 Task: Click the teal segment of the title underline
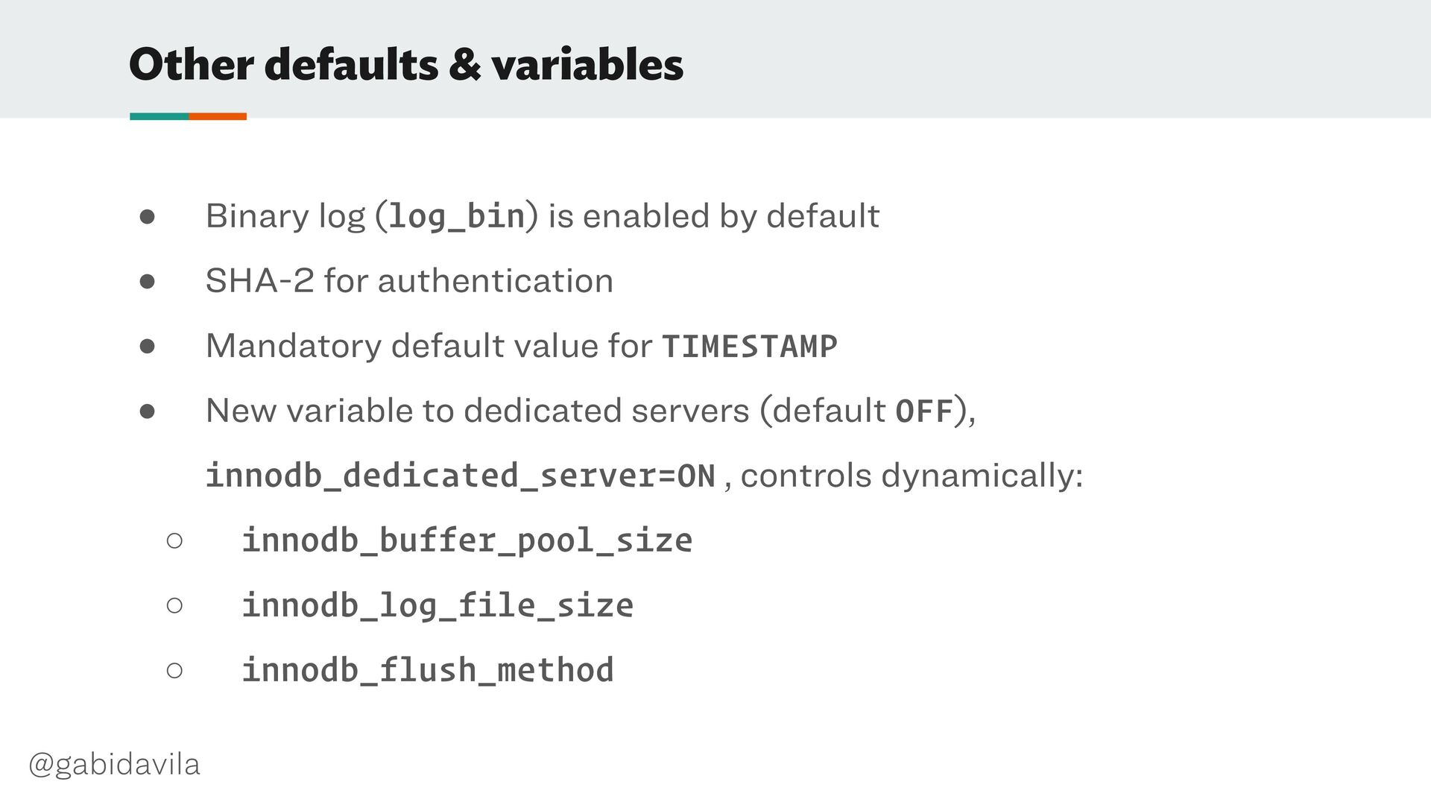159,116
